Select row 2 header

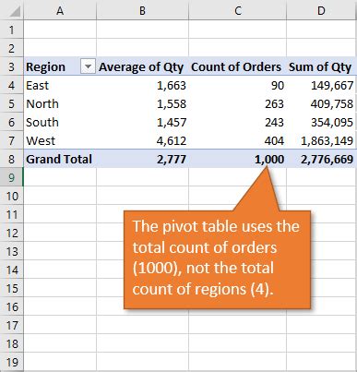pos(12,48)
